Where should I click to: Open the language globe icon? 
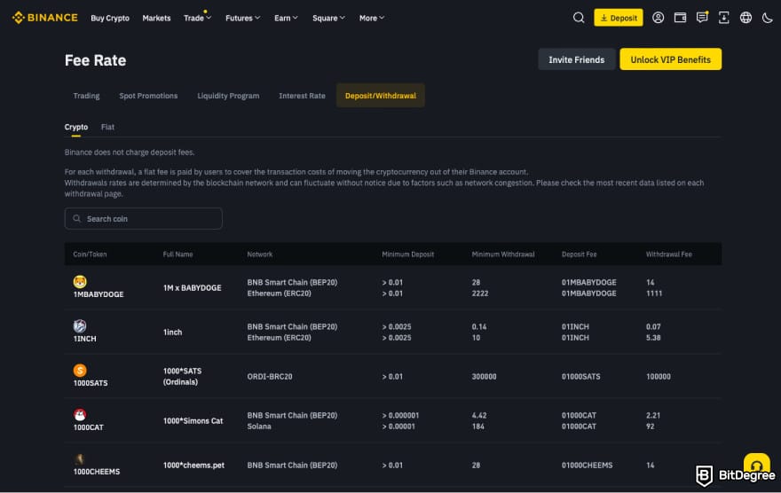[745, 18]
